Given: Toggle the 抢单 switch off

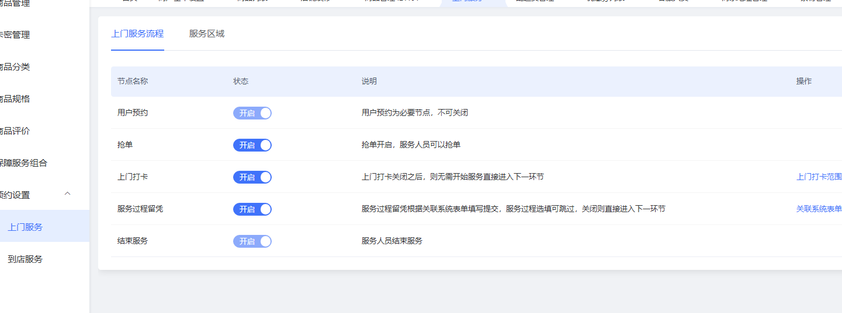Looking at the screenshot, I should (x=252, y=145).
